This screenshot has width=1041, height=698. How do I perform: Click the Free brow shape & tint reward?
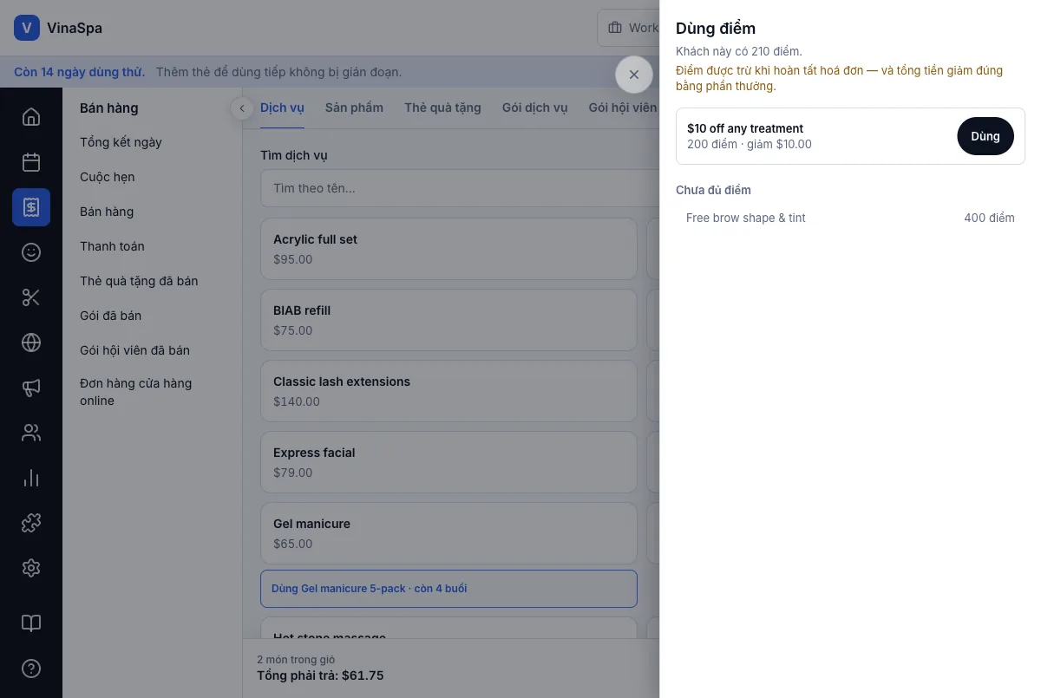850,219
